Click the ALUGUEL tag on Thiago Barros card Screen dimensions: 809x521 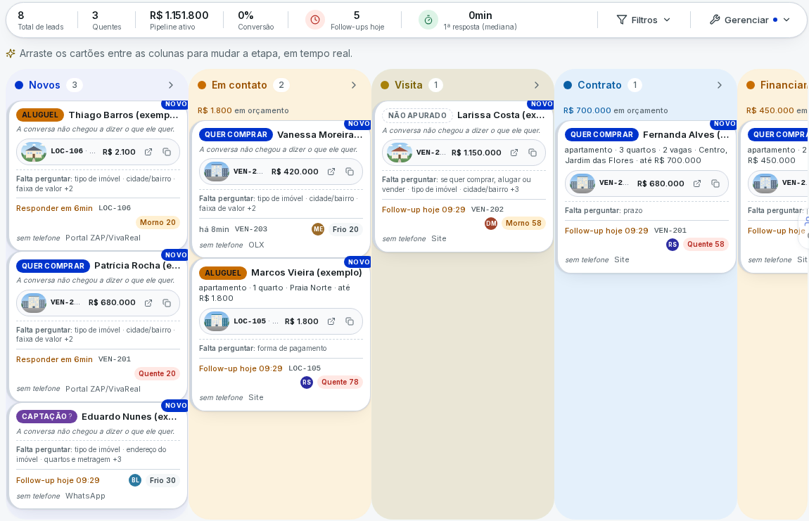coord(40,115)
